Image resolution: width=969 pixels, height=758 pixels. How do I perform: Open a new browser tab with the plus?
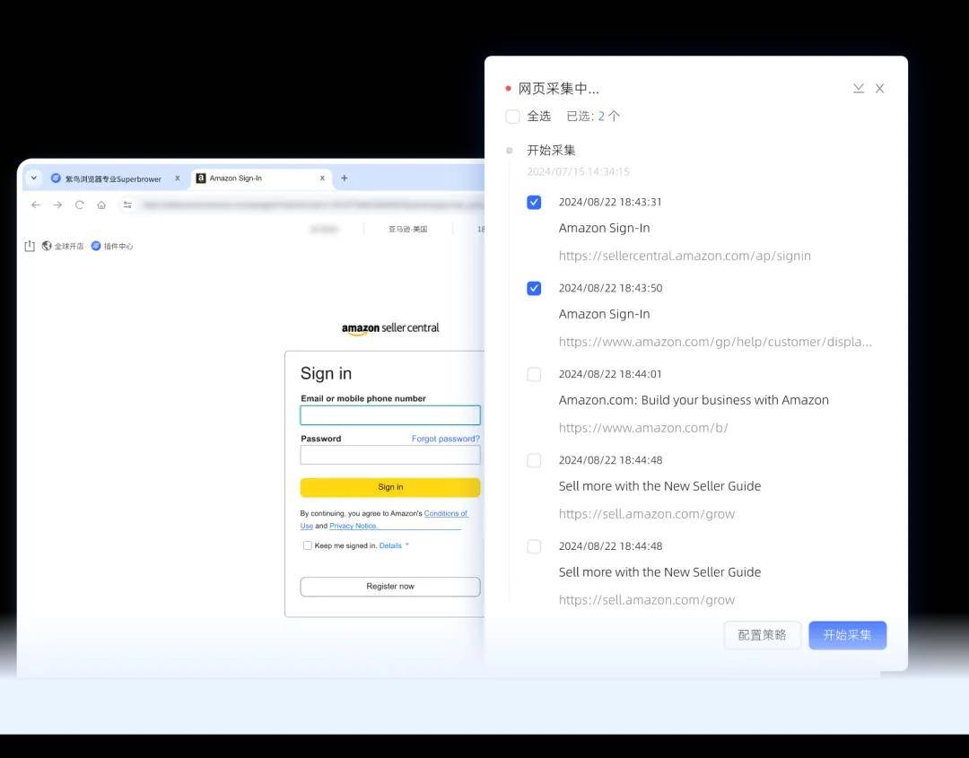click(345, 178)
